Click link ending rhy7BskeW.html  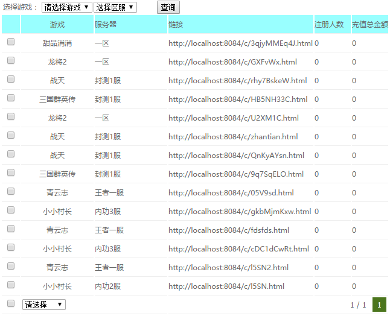[238, 80]
